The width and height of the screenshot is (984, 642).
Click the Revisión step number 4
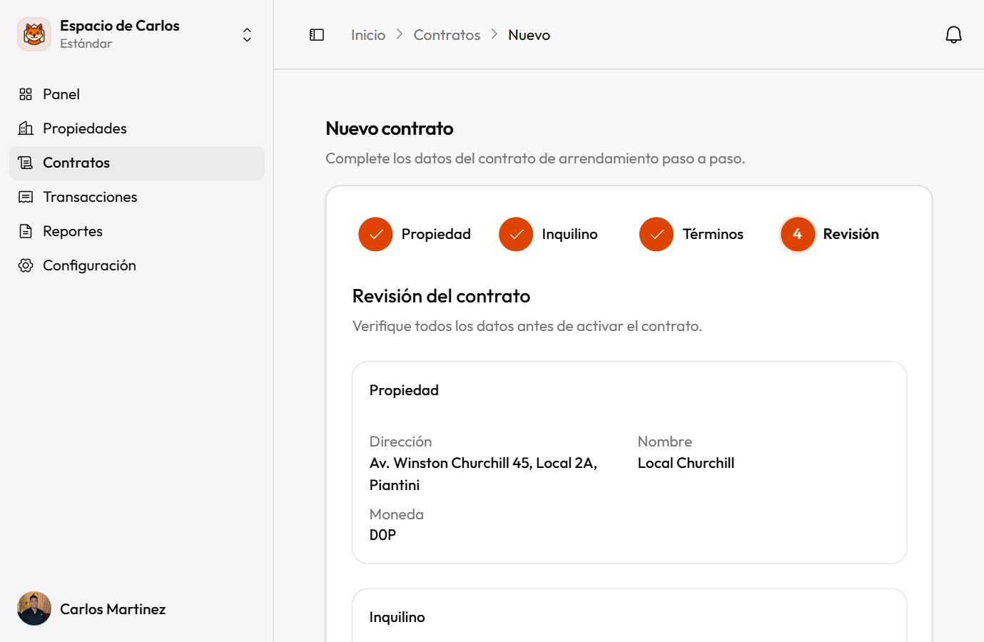(797, 234)
